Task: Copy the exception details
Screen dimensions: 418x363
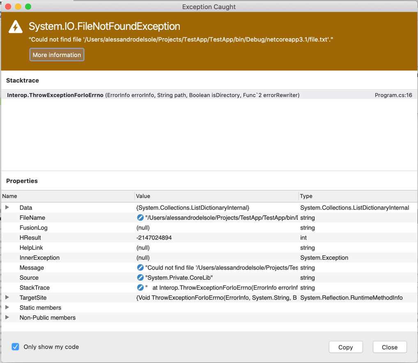Action: coord(345,347)
